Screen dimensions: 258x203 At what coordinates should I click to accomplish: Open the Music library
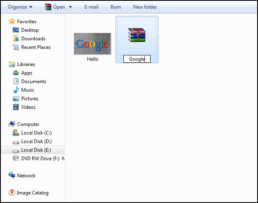click(x=28, y=90)
